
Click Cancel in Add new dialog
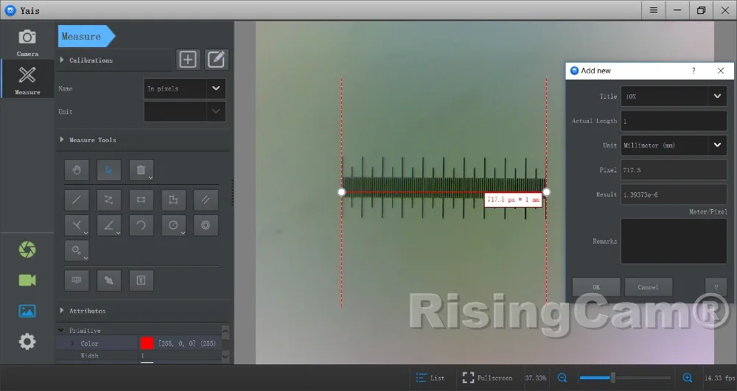[x=648, y=286]
